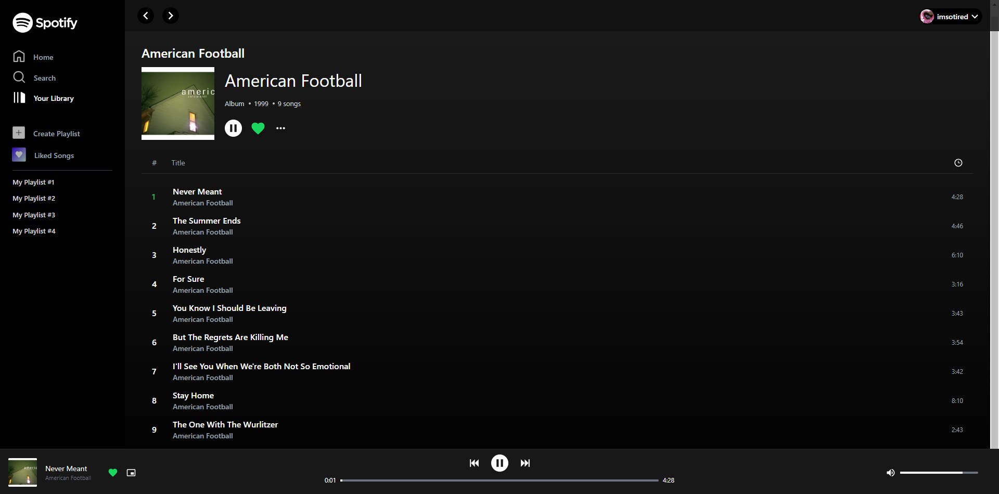Go back with the left arrow button

click(x=146, y=16)
